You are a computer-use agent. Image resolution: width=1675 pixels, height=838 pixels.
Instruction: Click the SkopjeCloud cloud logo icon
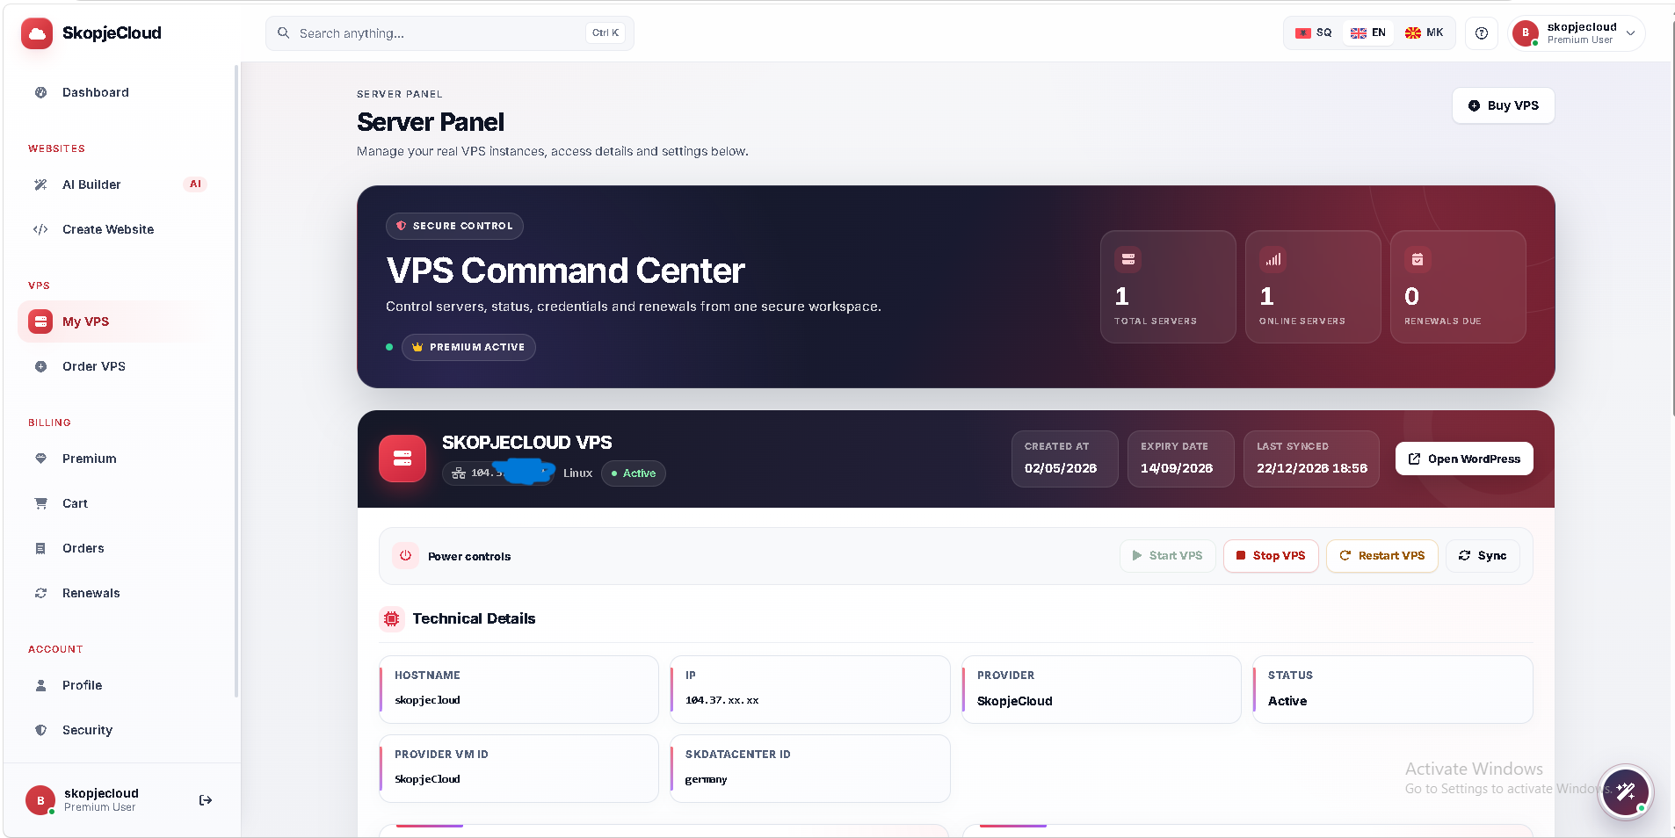tap(37, 33)
